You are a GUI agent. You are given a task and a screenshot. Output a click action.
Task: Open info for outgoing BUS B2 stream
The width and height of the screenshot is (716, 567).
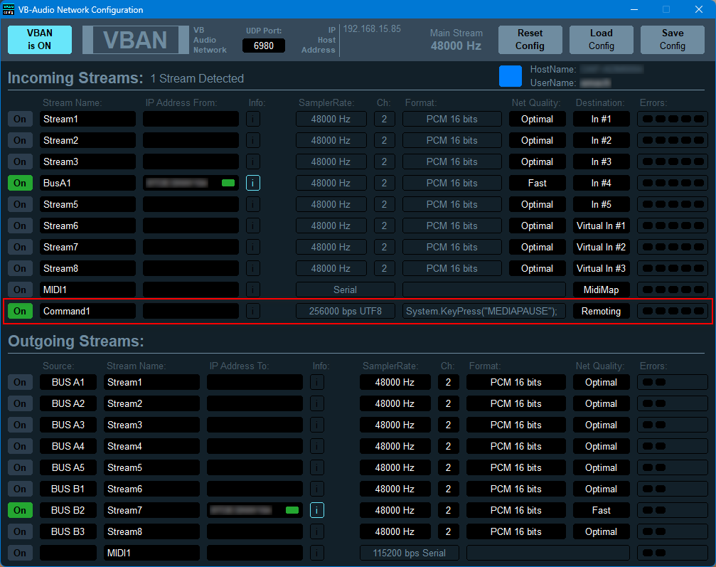point(317,510)
